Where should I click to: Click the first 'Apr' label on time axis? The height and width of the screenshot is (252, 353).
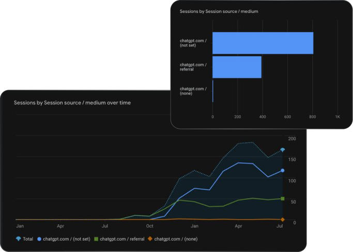(x=60, y=226)
